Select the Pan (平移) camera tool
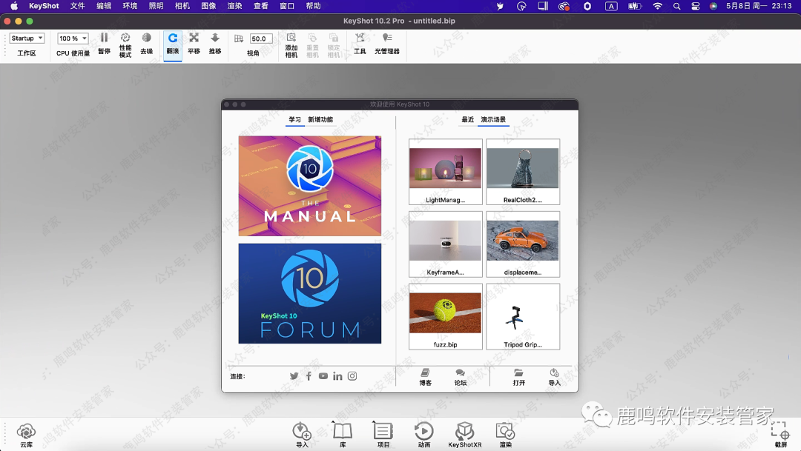 194,42
